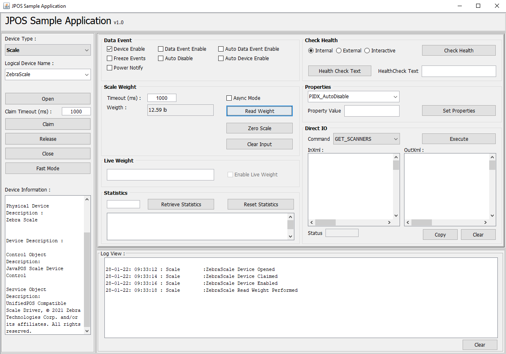
Task: Click the InXml horizontal scrollbar right arrow
Action: 389,223
